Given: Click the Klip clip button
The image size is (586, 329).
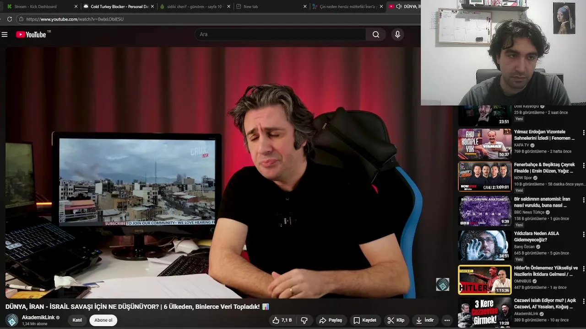Looking at the screenshot, I should [396, 320].
